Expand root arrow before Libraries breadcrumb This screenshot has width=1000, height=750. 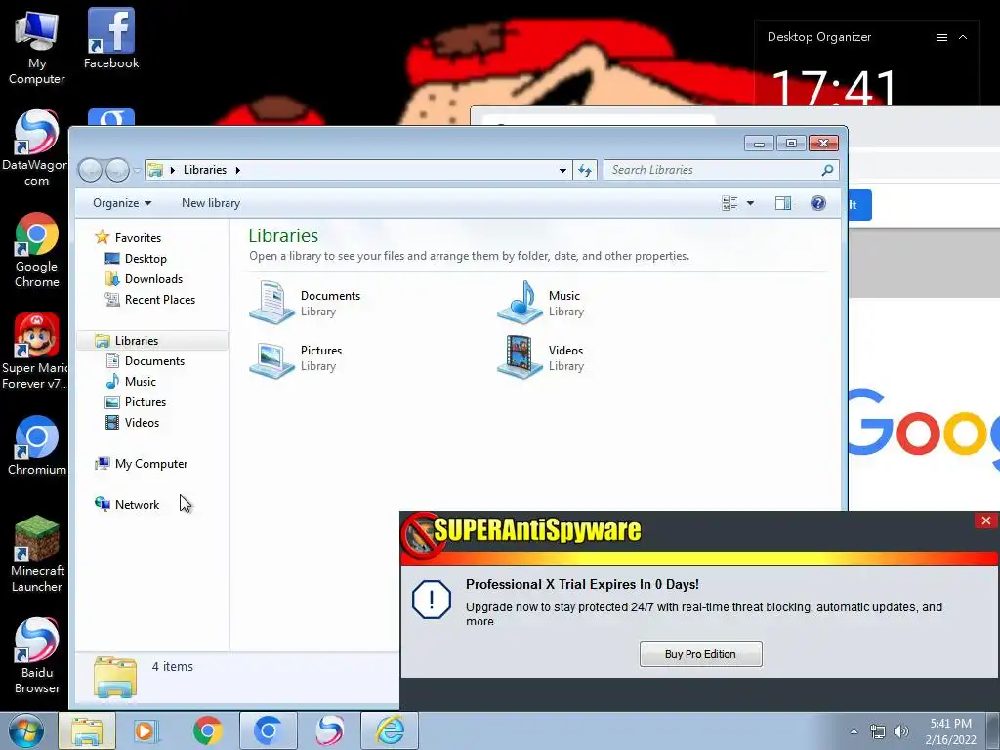point(172,170)
